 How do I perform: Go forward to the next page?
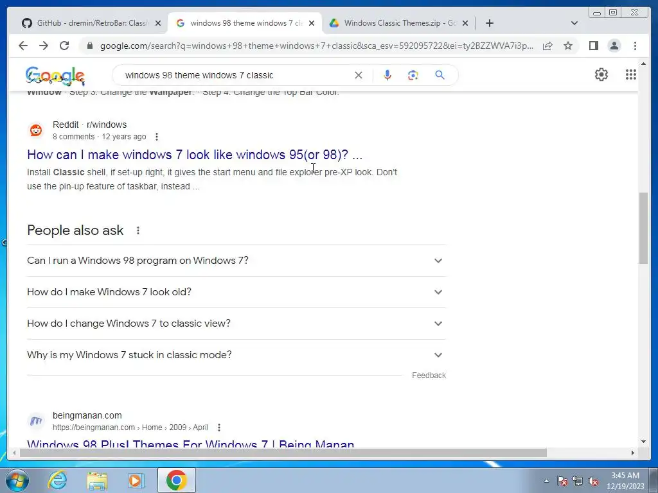tap(44, 46)
